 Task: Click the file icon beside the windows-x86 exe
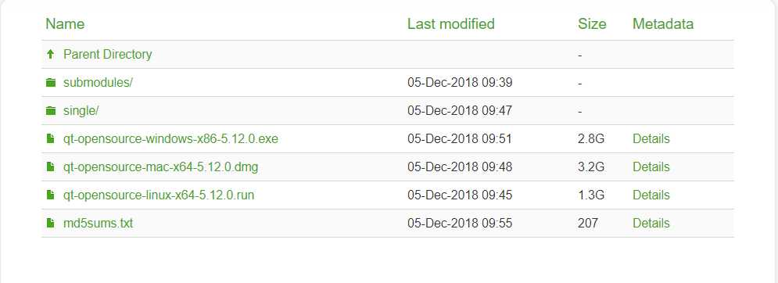(50, 138)
